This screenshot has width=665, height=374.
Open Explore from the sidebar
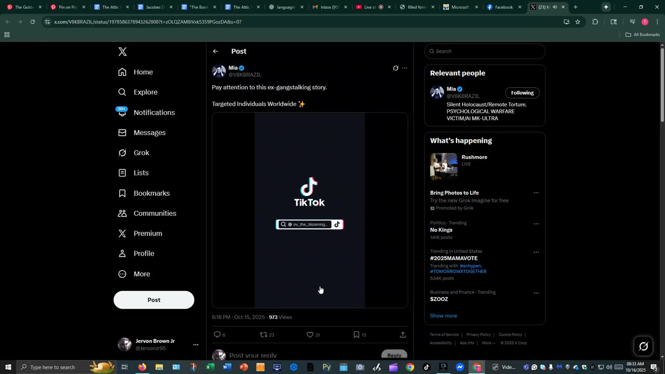tap(138, 92)
